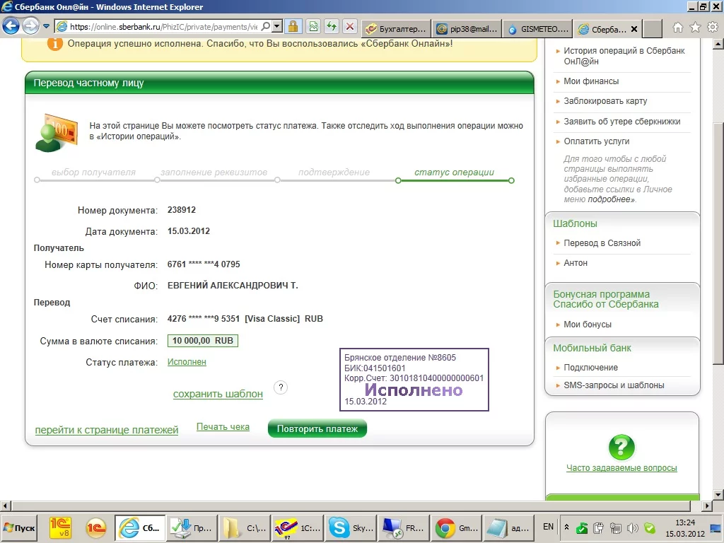Click the orange info icon in notification banner
This screenshot has width=724, height=543.
point(55,44)
